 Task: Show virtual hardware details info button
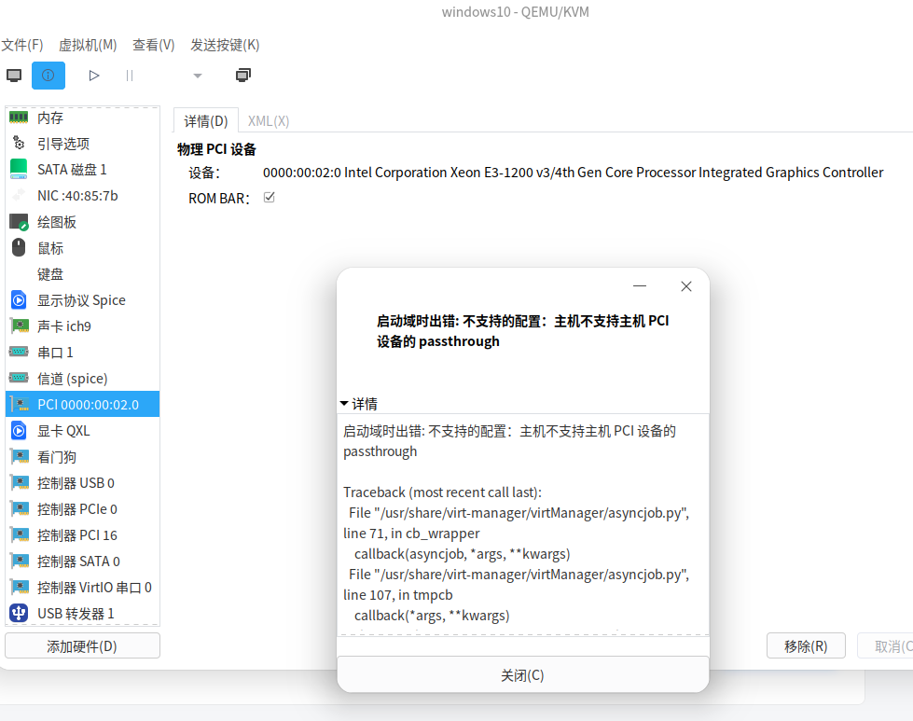[x=48, y=76]
